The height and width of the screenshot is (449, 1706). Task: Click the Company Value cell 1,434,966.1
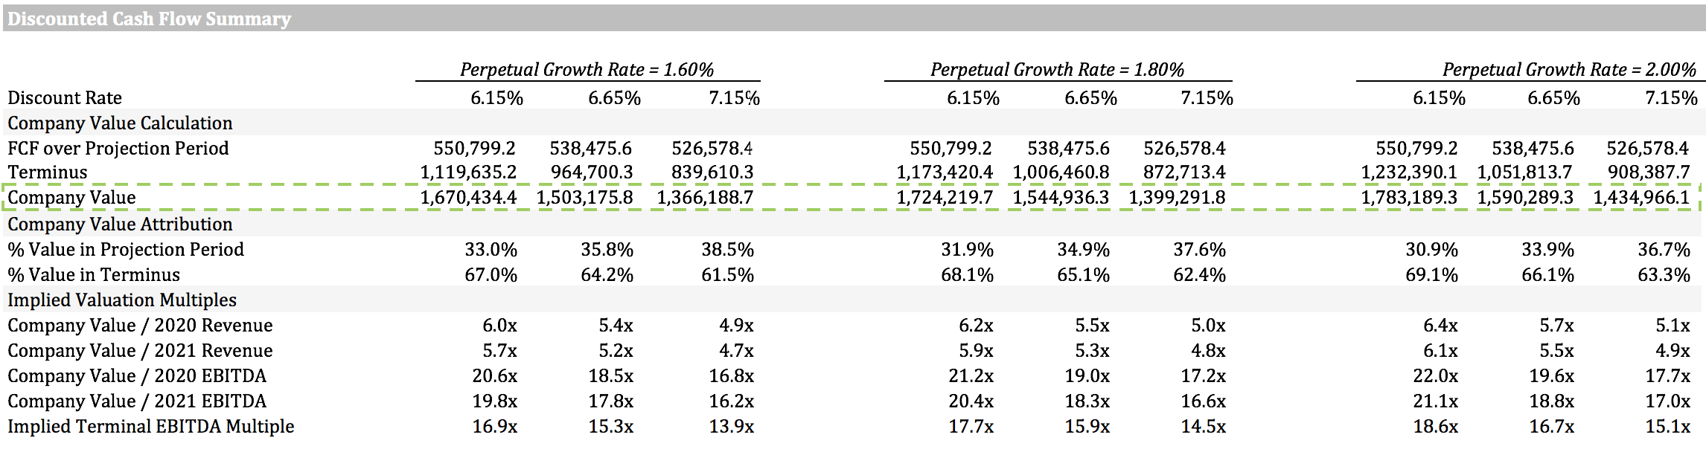pyautogui.click(x=1641, y=198)
